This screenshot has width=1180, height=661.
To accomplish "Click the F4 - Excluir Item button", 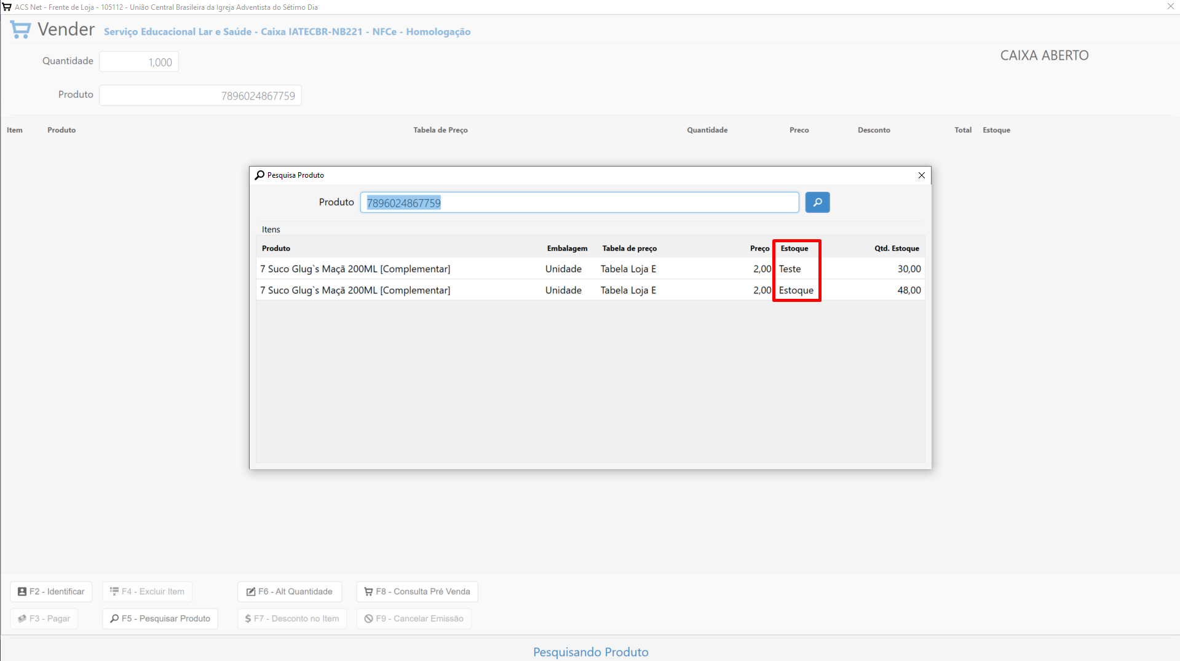I will pyautogui.click(x=147, y=592).
